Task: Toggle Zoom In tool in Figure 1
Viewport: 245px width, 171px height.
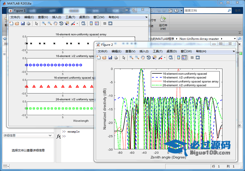Action: (x=44, y=24)
